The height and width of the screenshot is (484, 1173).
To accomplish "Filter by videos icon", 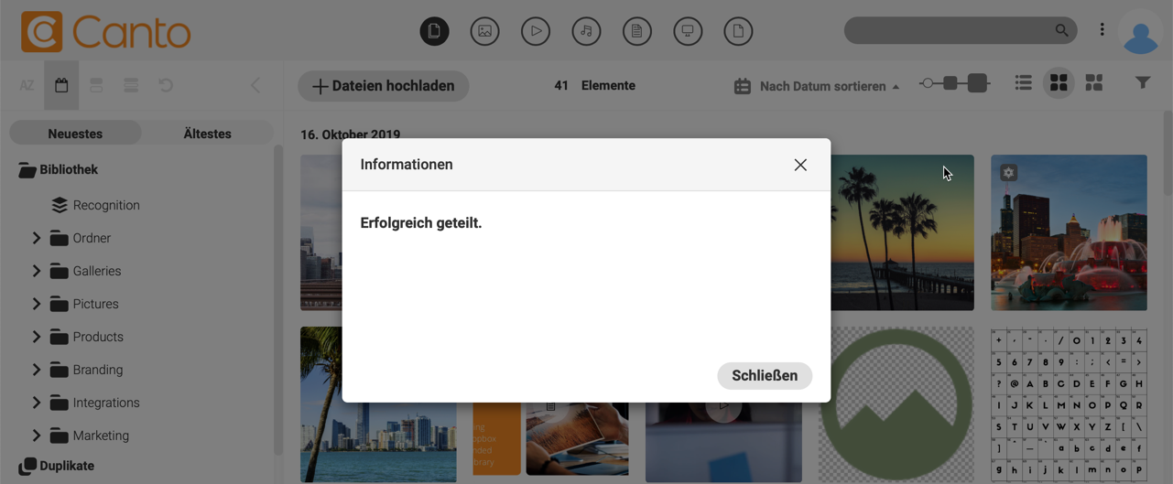I will click(x=536, y=31).
